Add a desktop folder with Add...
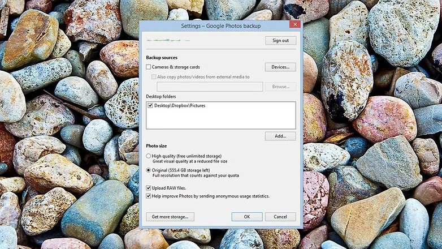442x249 pixels. click(280, 136)
